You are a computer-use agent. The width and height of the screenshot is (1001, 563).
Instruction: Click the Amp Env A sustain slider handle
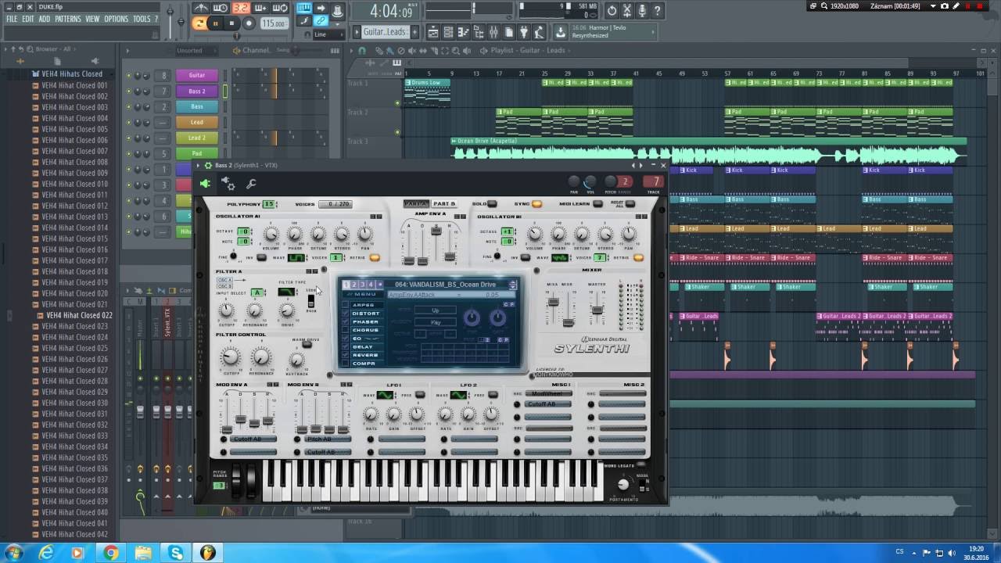pyautogui.click(x=436, y=230)
